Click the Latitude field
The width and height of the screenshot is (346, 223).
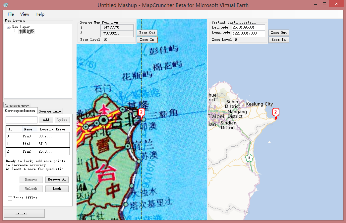coord(249,28)
